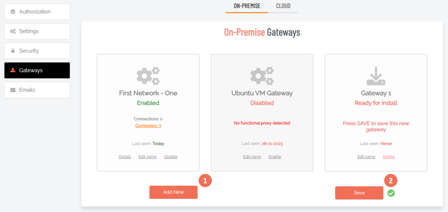448x212 pixels.
Task: Enable the Ubuntu VM Gateway
Action: tap(275, 157)
